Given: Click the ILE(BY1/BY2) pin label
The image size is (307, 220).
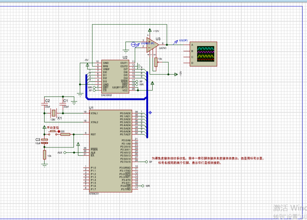Looking at the screenshot, I should pyautogui.click(x=120, y=87).
